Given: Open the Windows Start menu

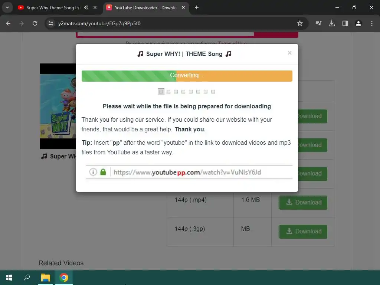Looking at the screenshot, I should 9,278.
